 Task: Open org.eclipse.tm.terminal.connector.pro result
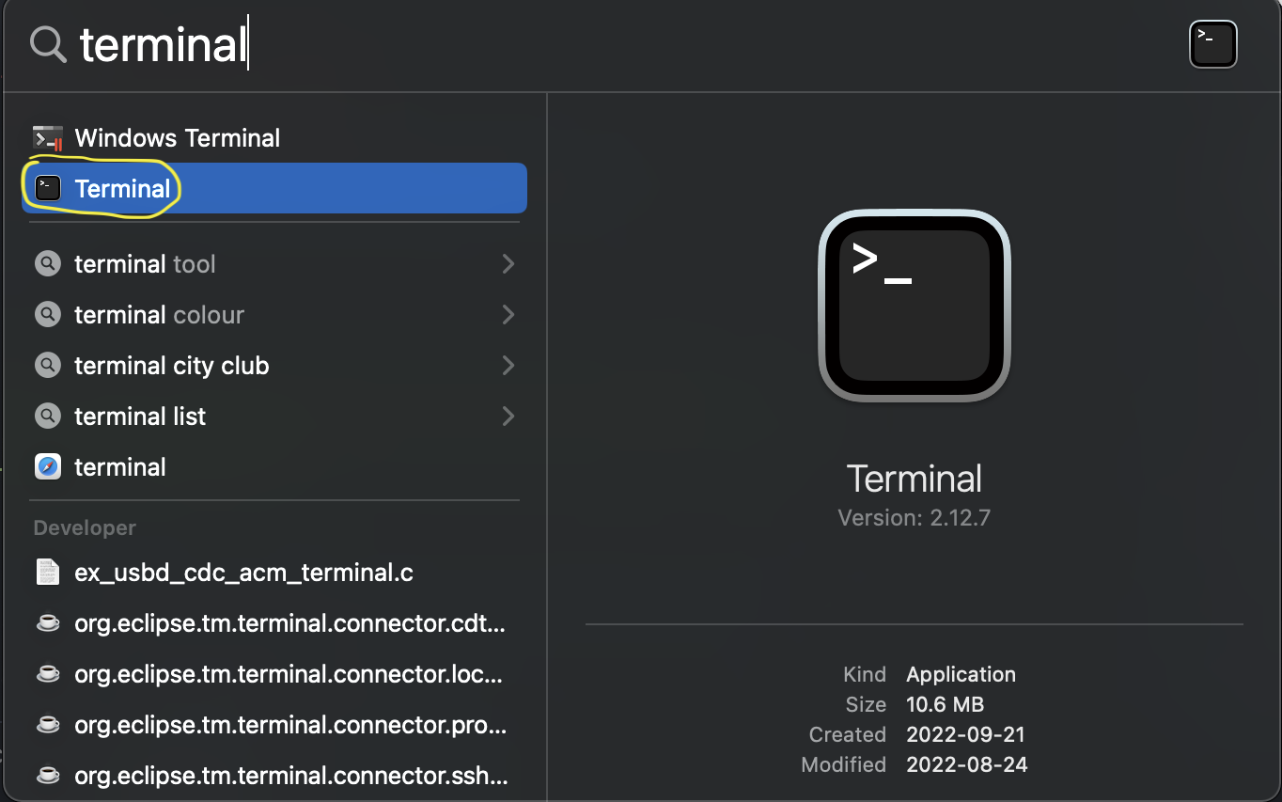point(274,725)
